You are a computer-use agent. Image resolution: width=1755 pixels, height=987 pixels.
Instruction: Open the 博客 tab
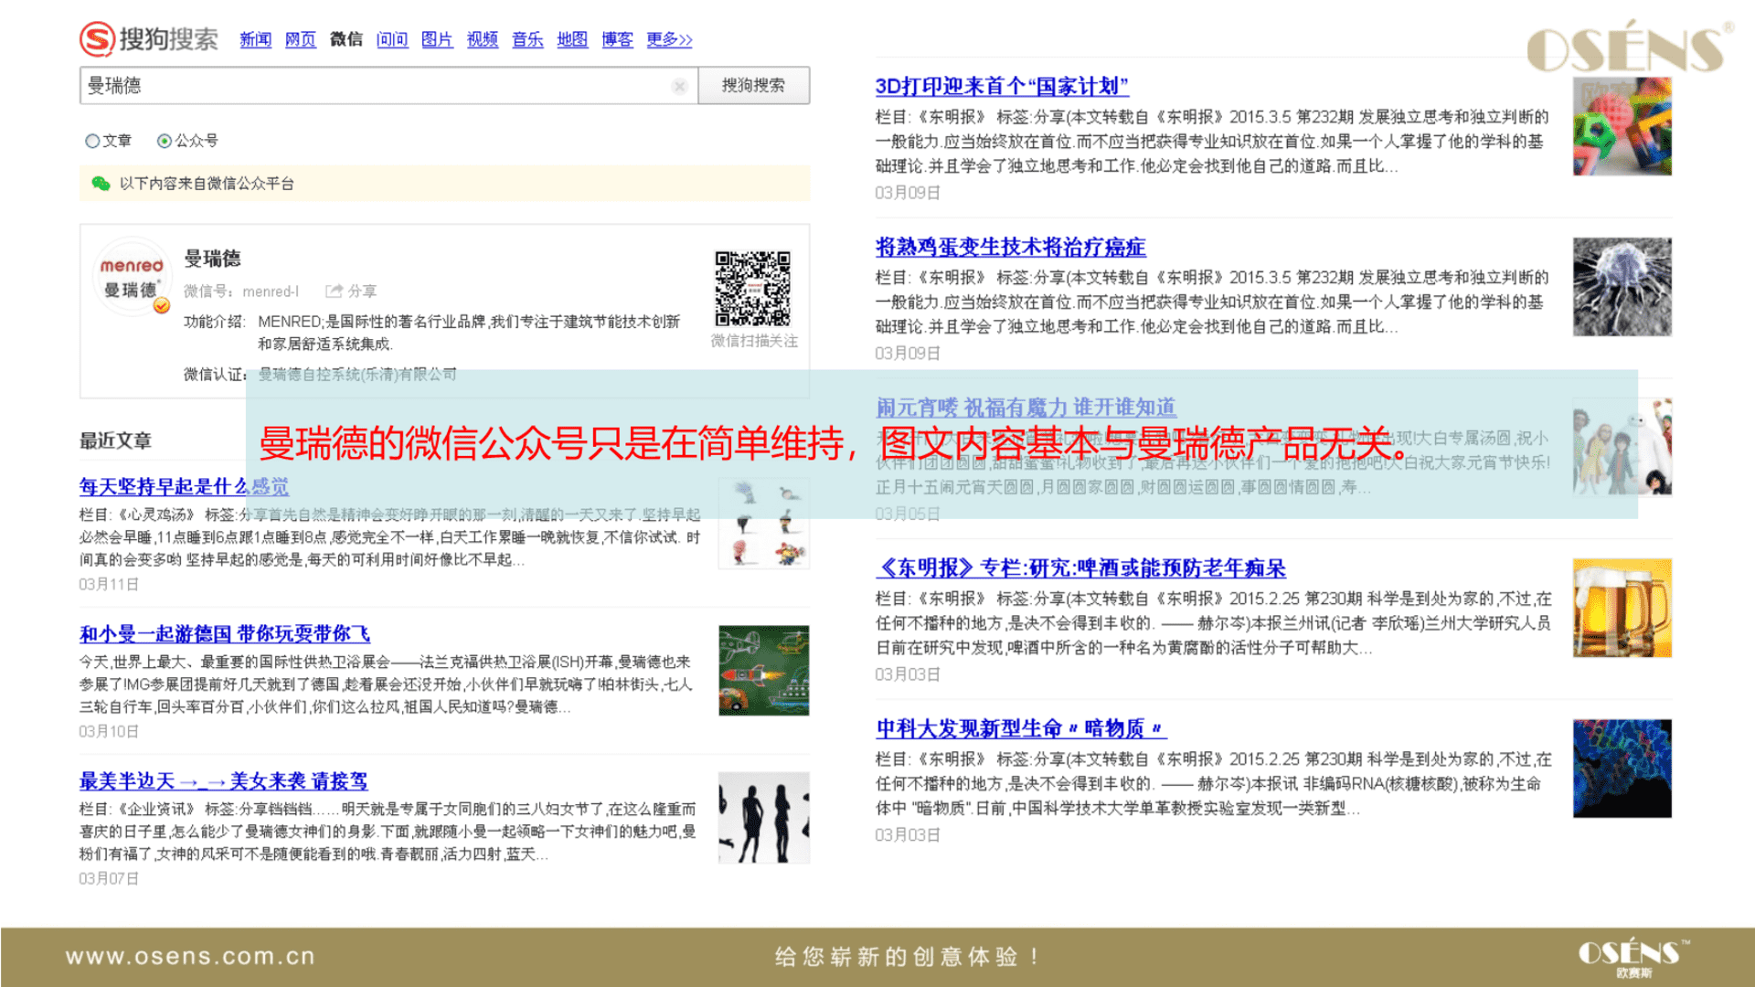click(618, 39)
